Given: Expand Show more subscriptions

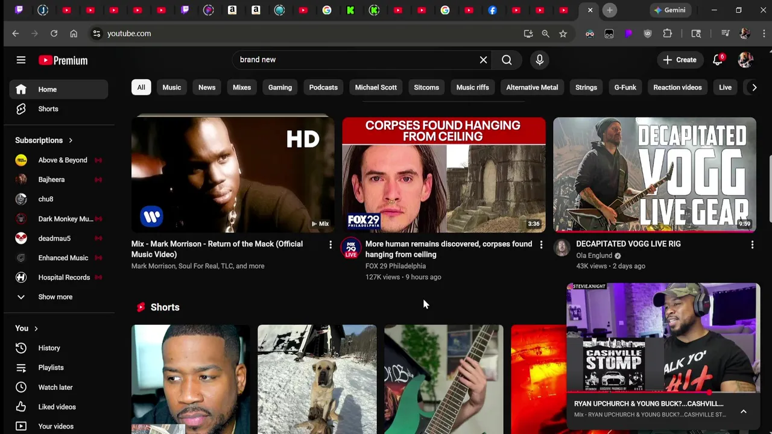Looking at the screenshot, I should [x=59, y=297].
